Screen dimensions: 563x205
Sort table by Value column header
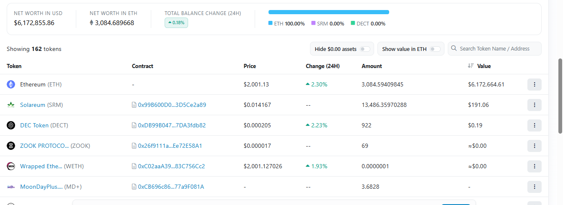click(x=484, y=66)
